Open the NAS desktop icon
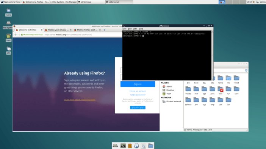Screen dimensions: 266x149 (8, 50)
